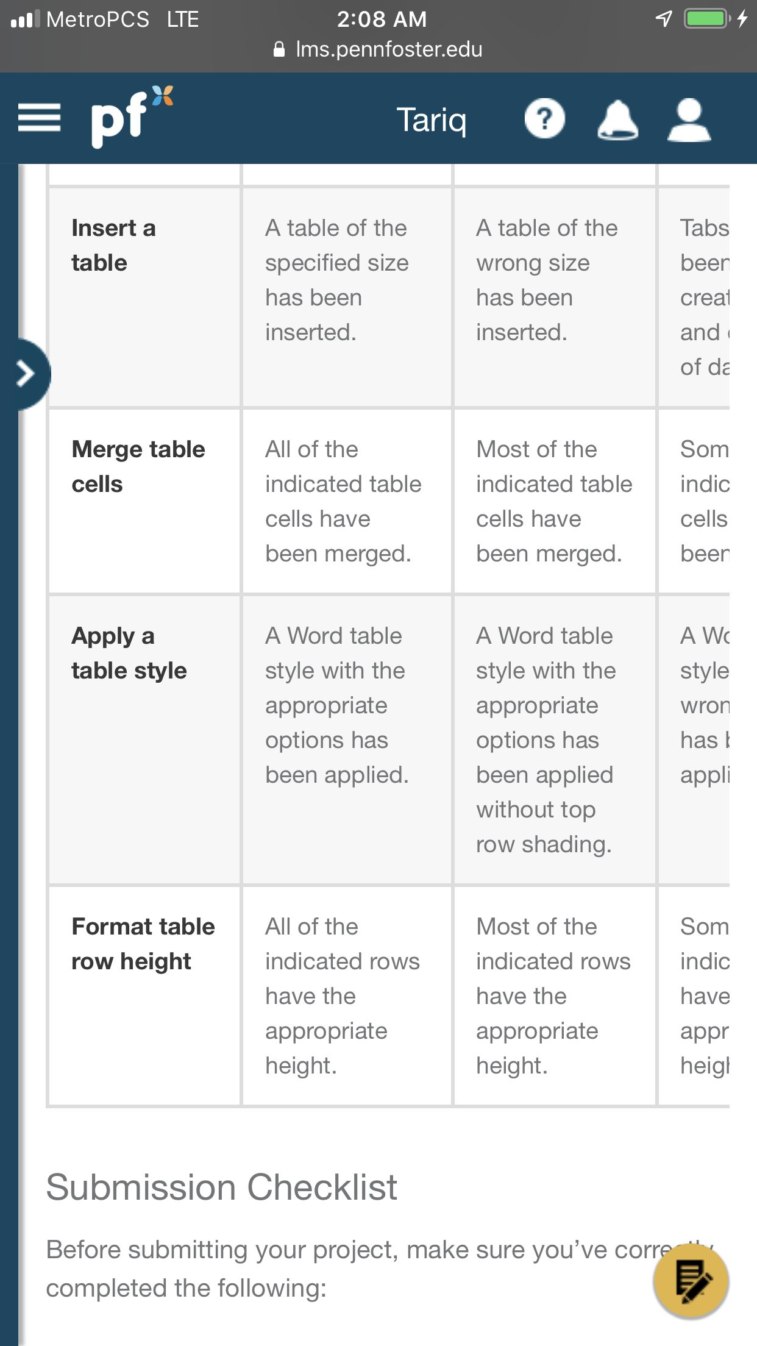757x1346 pixels.
Task: Tap the location arrow in status bar
Action: pyautogui.click(x=664, y=19)
